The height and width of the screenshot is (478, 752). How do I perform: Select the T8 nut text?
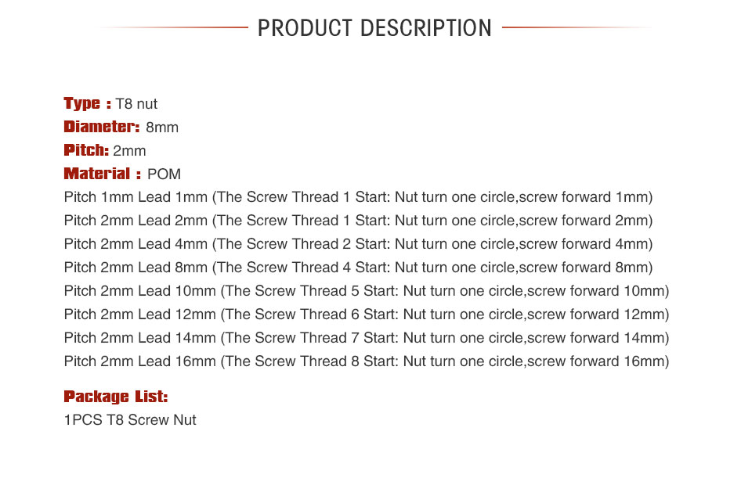click(x=136, y=104)
